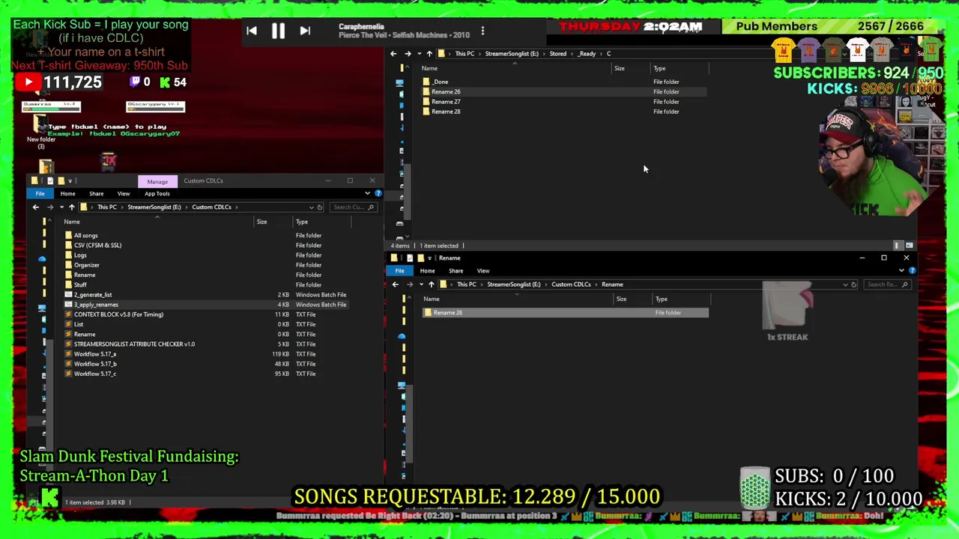Switch to large icons view in top-right window

[x=909, y=246]
